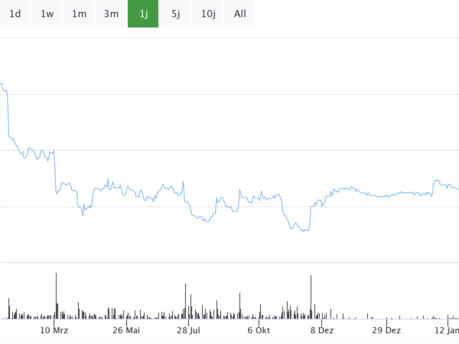Click the tall volume bar near 28 Jul
The height and width of the screenshot is (344, 459).
[186, 301]
